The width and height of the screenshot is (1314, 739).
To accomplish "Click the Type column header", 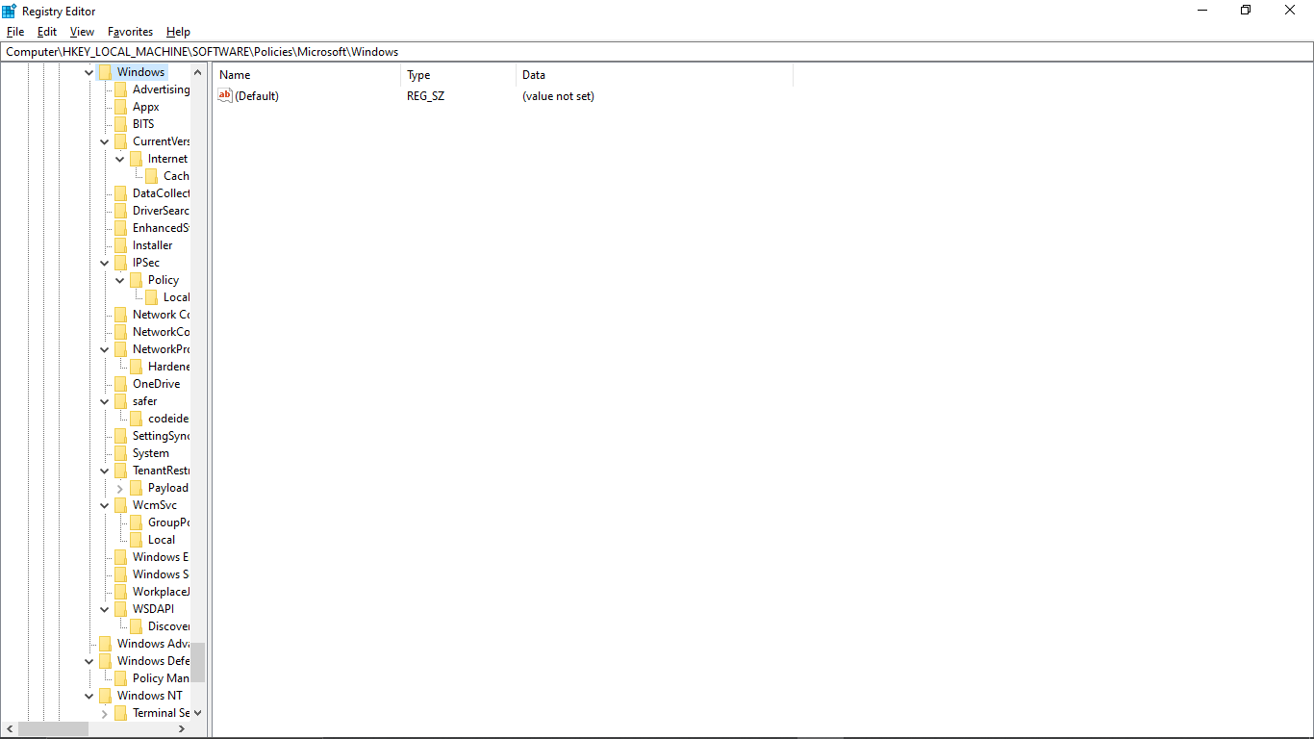I will (x=458, y=74).
